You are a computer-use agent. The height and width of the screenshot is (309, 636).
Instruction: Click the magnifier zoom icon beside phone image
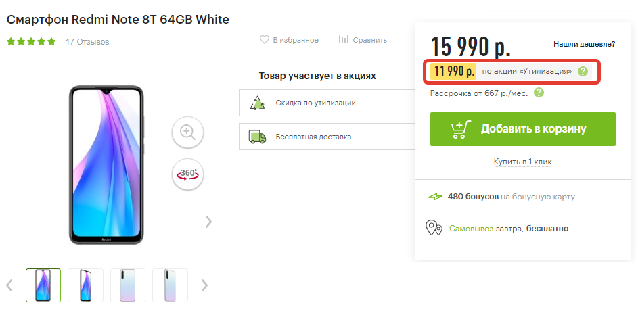point(187,133)
